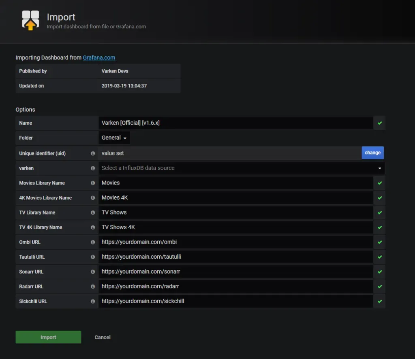Click info icon for 4K Movies Library Name
The height and width of the screenshot is (359, 415).
click(93, 198)
